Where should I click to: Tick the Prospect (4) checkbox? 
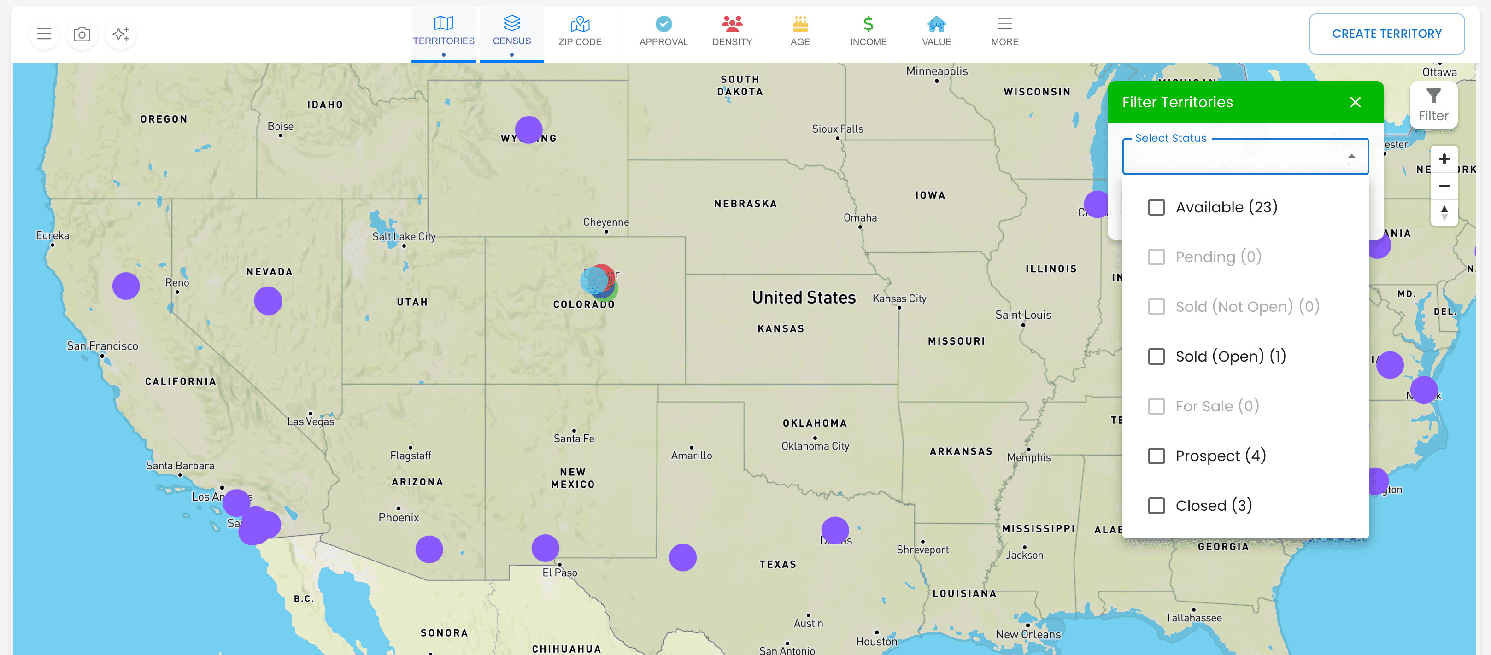click(1156, 456)
